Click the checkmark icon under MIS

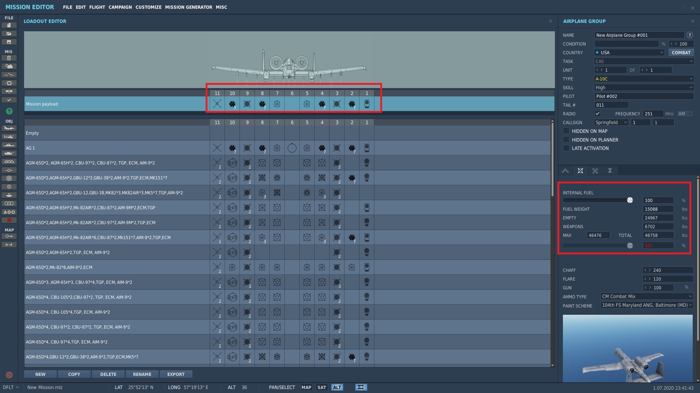tap(9, 100)
